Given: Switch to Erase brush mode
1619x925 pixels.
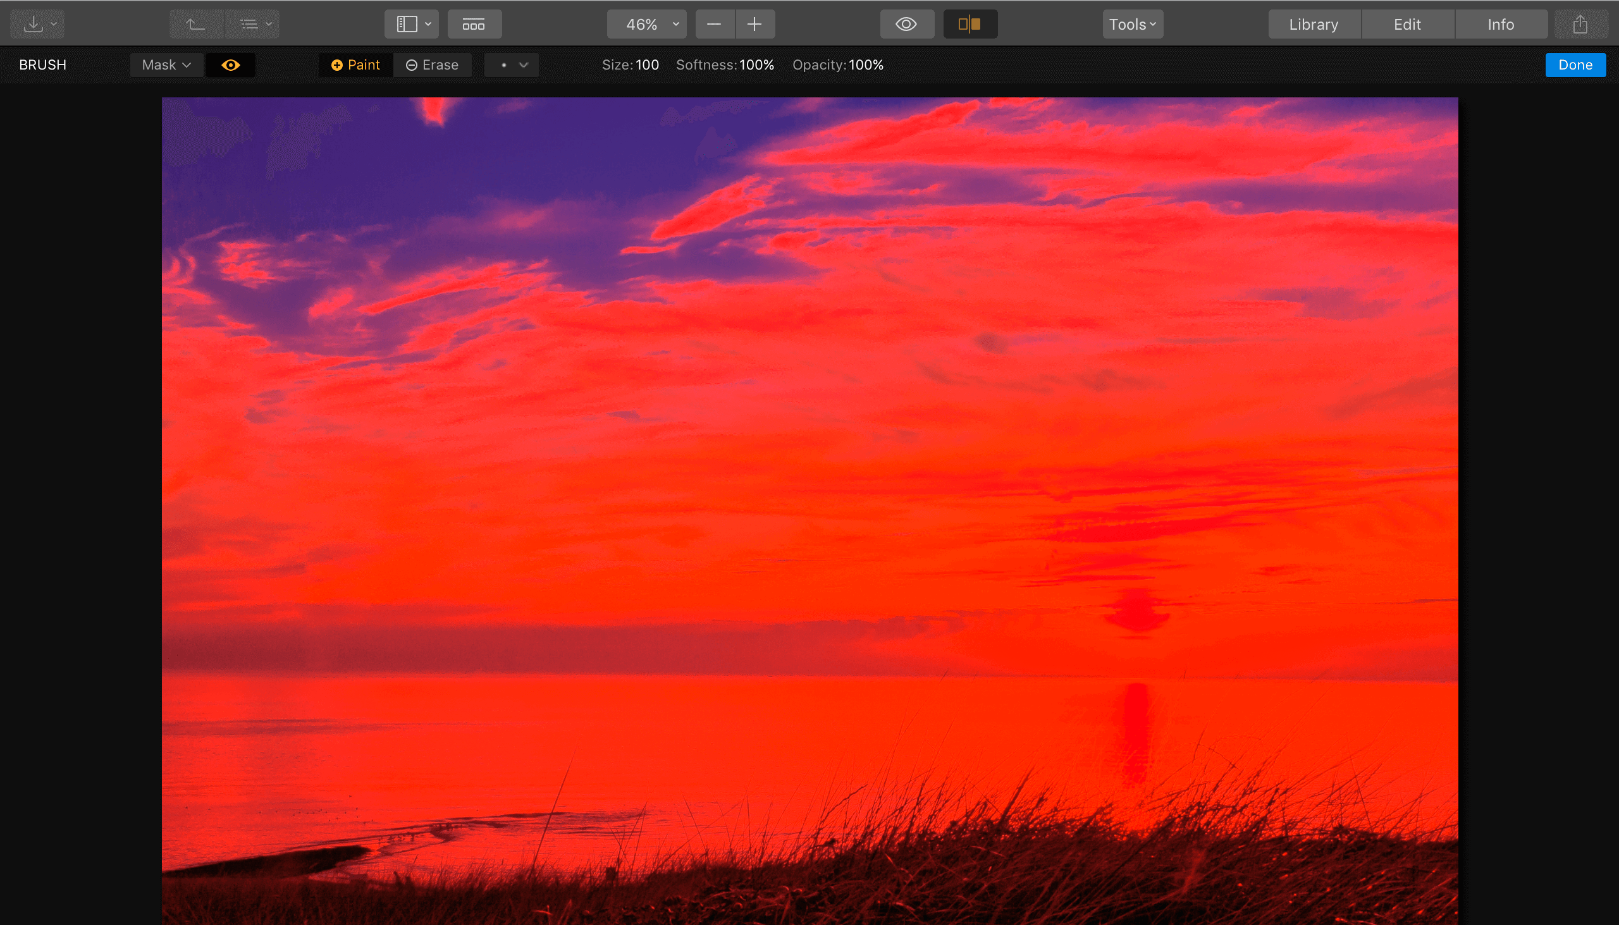Looking at the screenshot, I should coord(433,64).
